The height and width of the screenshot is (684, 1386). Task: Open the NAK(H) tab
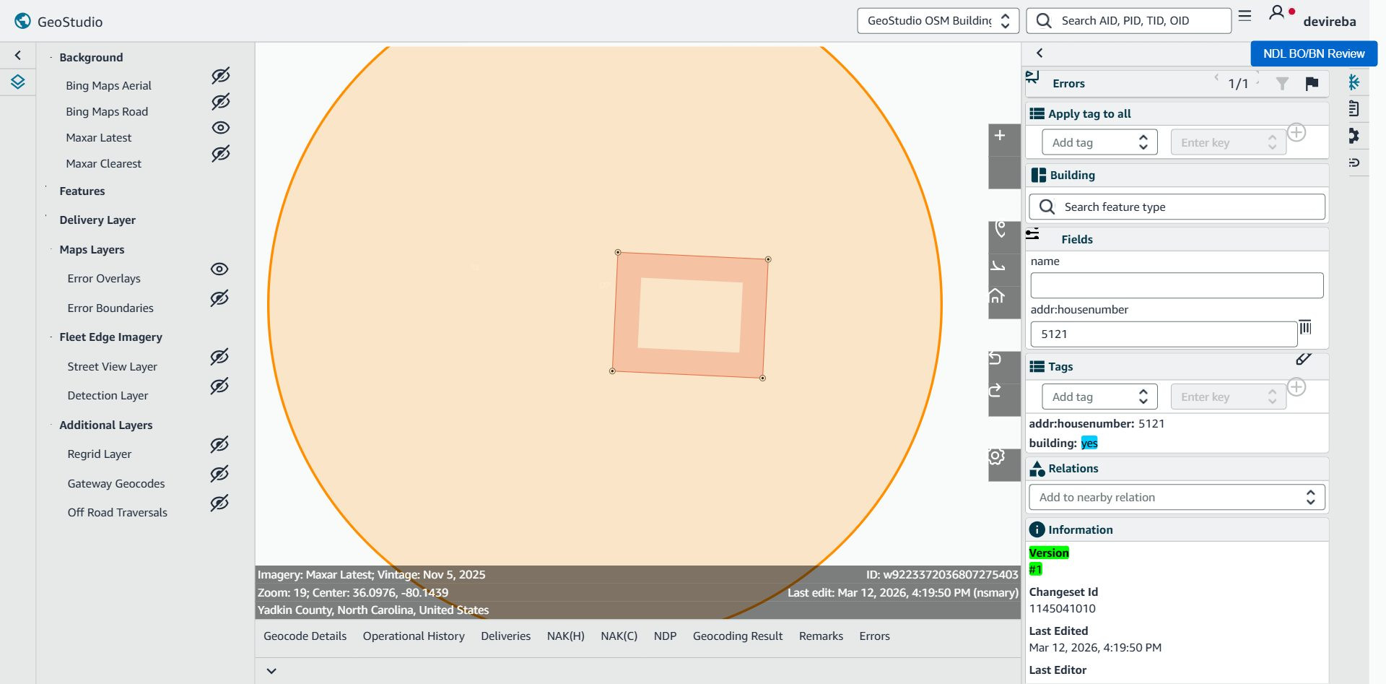tap(565, 636)
